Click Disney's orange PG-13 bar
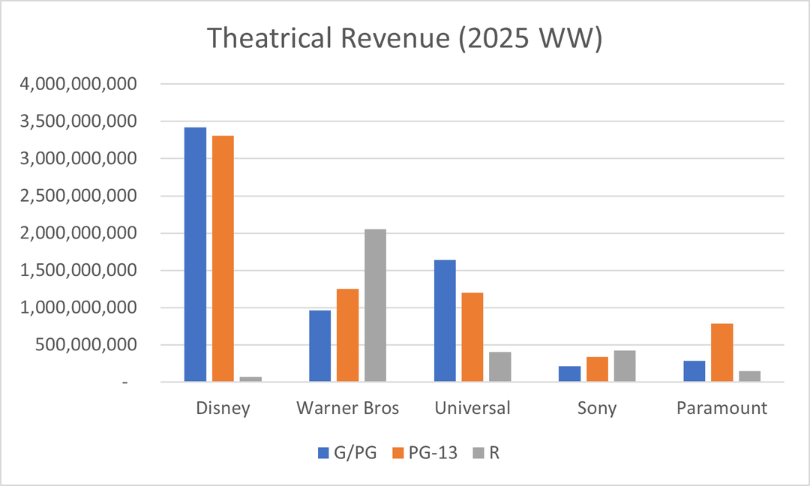 pyautogui.click(x=223, y=259)
